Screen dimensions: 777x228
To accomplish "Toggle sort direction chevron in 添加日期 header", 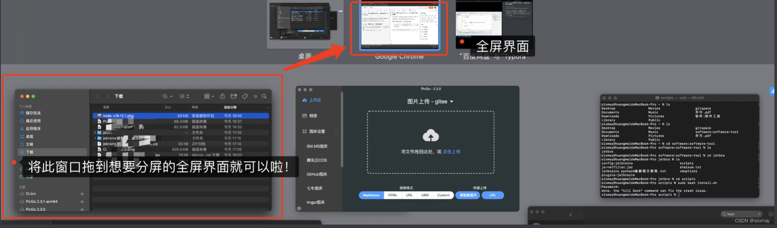I will [x=268, y=107].
